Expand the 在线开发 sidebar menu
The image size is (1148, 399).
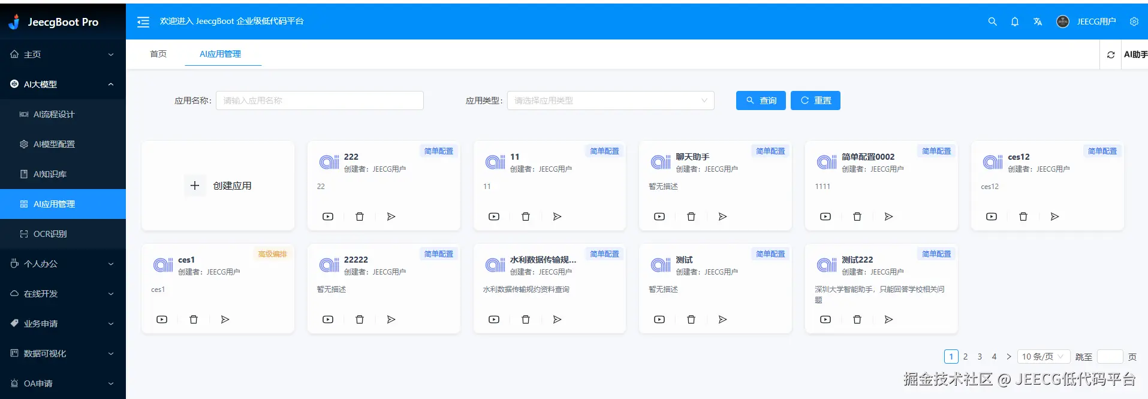(x=63, y=294)
